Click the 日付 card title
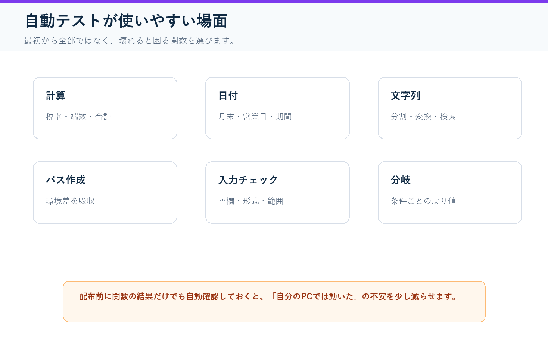 228,96
